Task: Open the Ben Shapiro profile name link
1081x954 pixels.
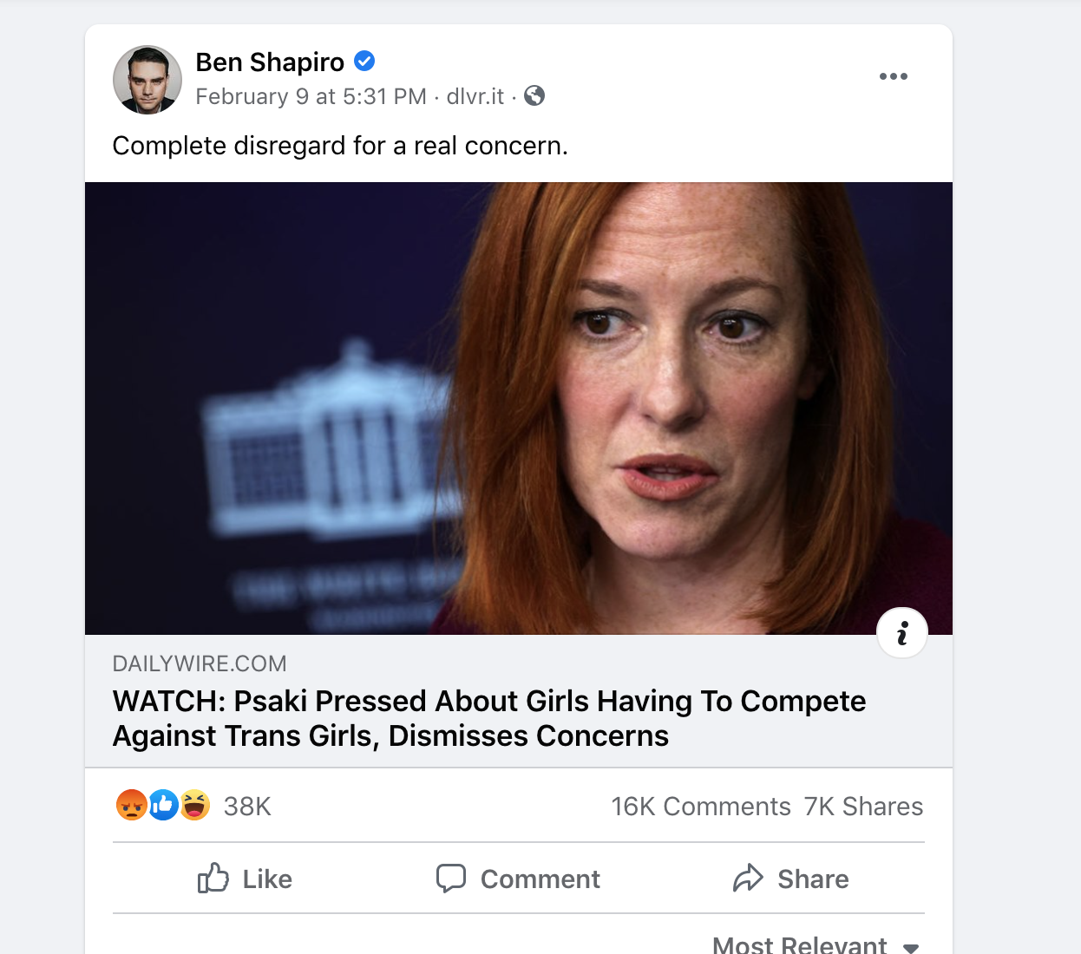Action: point(270,62)
